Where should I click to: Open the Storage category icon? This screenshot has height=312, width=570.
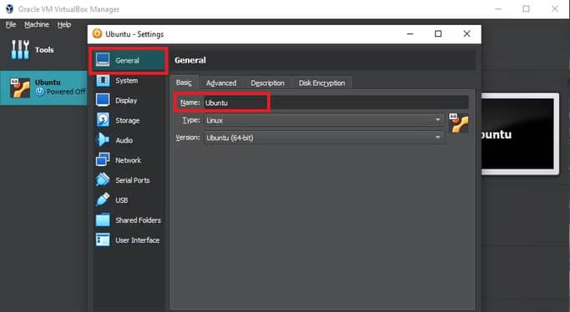pos(103,120)
